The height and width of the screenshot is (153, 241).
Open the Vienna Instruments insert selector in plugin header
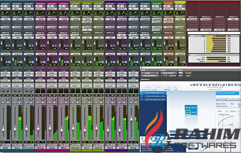[150, 76]
